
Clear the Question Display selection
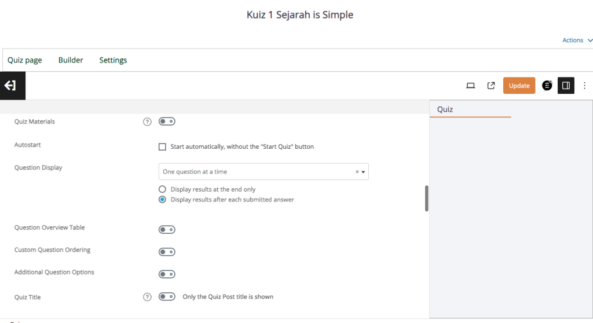(x=357, y=172)
